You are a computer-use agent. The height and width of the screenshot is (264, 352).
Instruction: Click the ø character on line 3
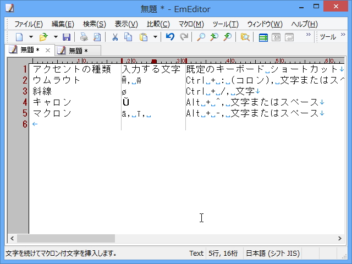click(x=124, y=92)
